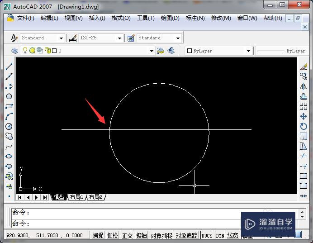The width and height of the screenshot is (313, 243).
Task: Open the Layer Properties Manager
Action: tap(14, 51)
